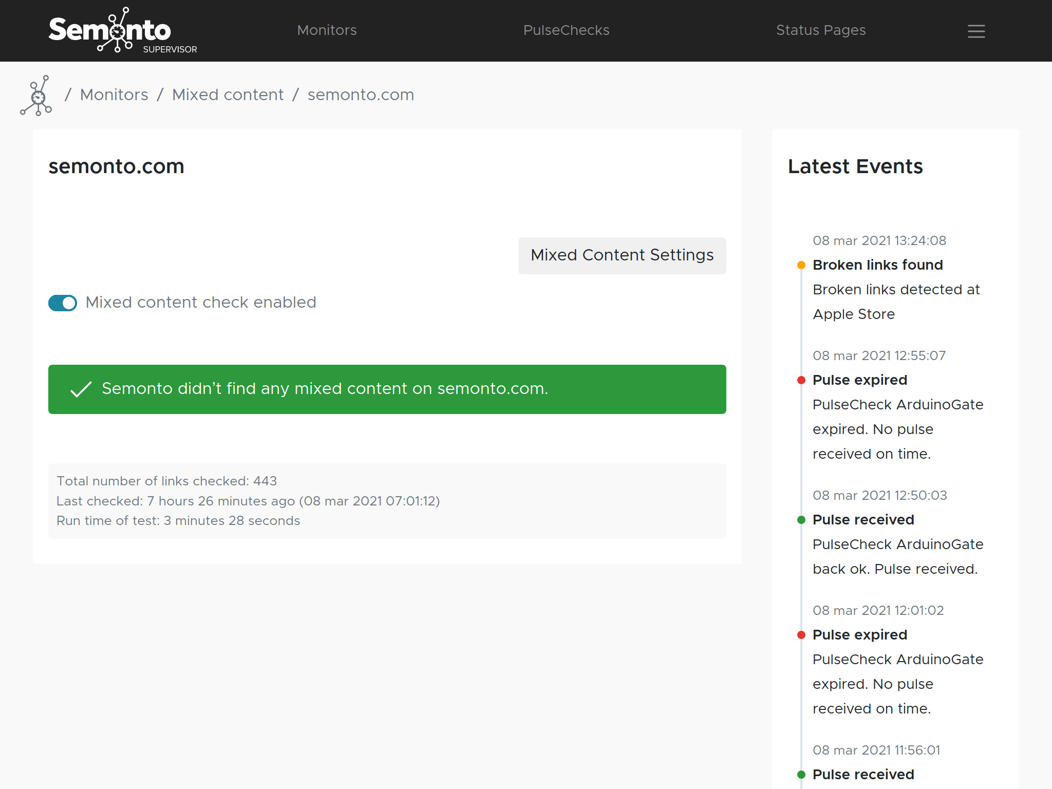Select Pulse expired title under 12:55:07

860,380
